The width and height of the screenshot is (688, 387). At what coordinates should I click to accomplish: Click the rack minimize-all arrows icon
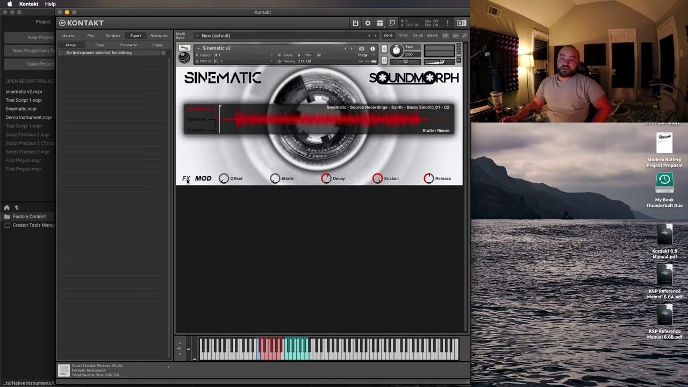tap(464, 35)
